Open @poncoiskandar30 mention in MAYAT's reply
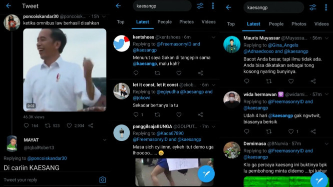Image resolution: width=333 pixels, height=187 pixels. [47, 158]
